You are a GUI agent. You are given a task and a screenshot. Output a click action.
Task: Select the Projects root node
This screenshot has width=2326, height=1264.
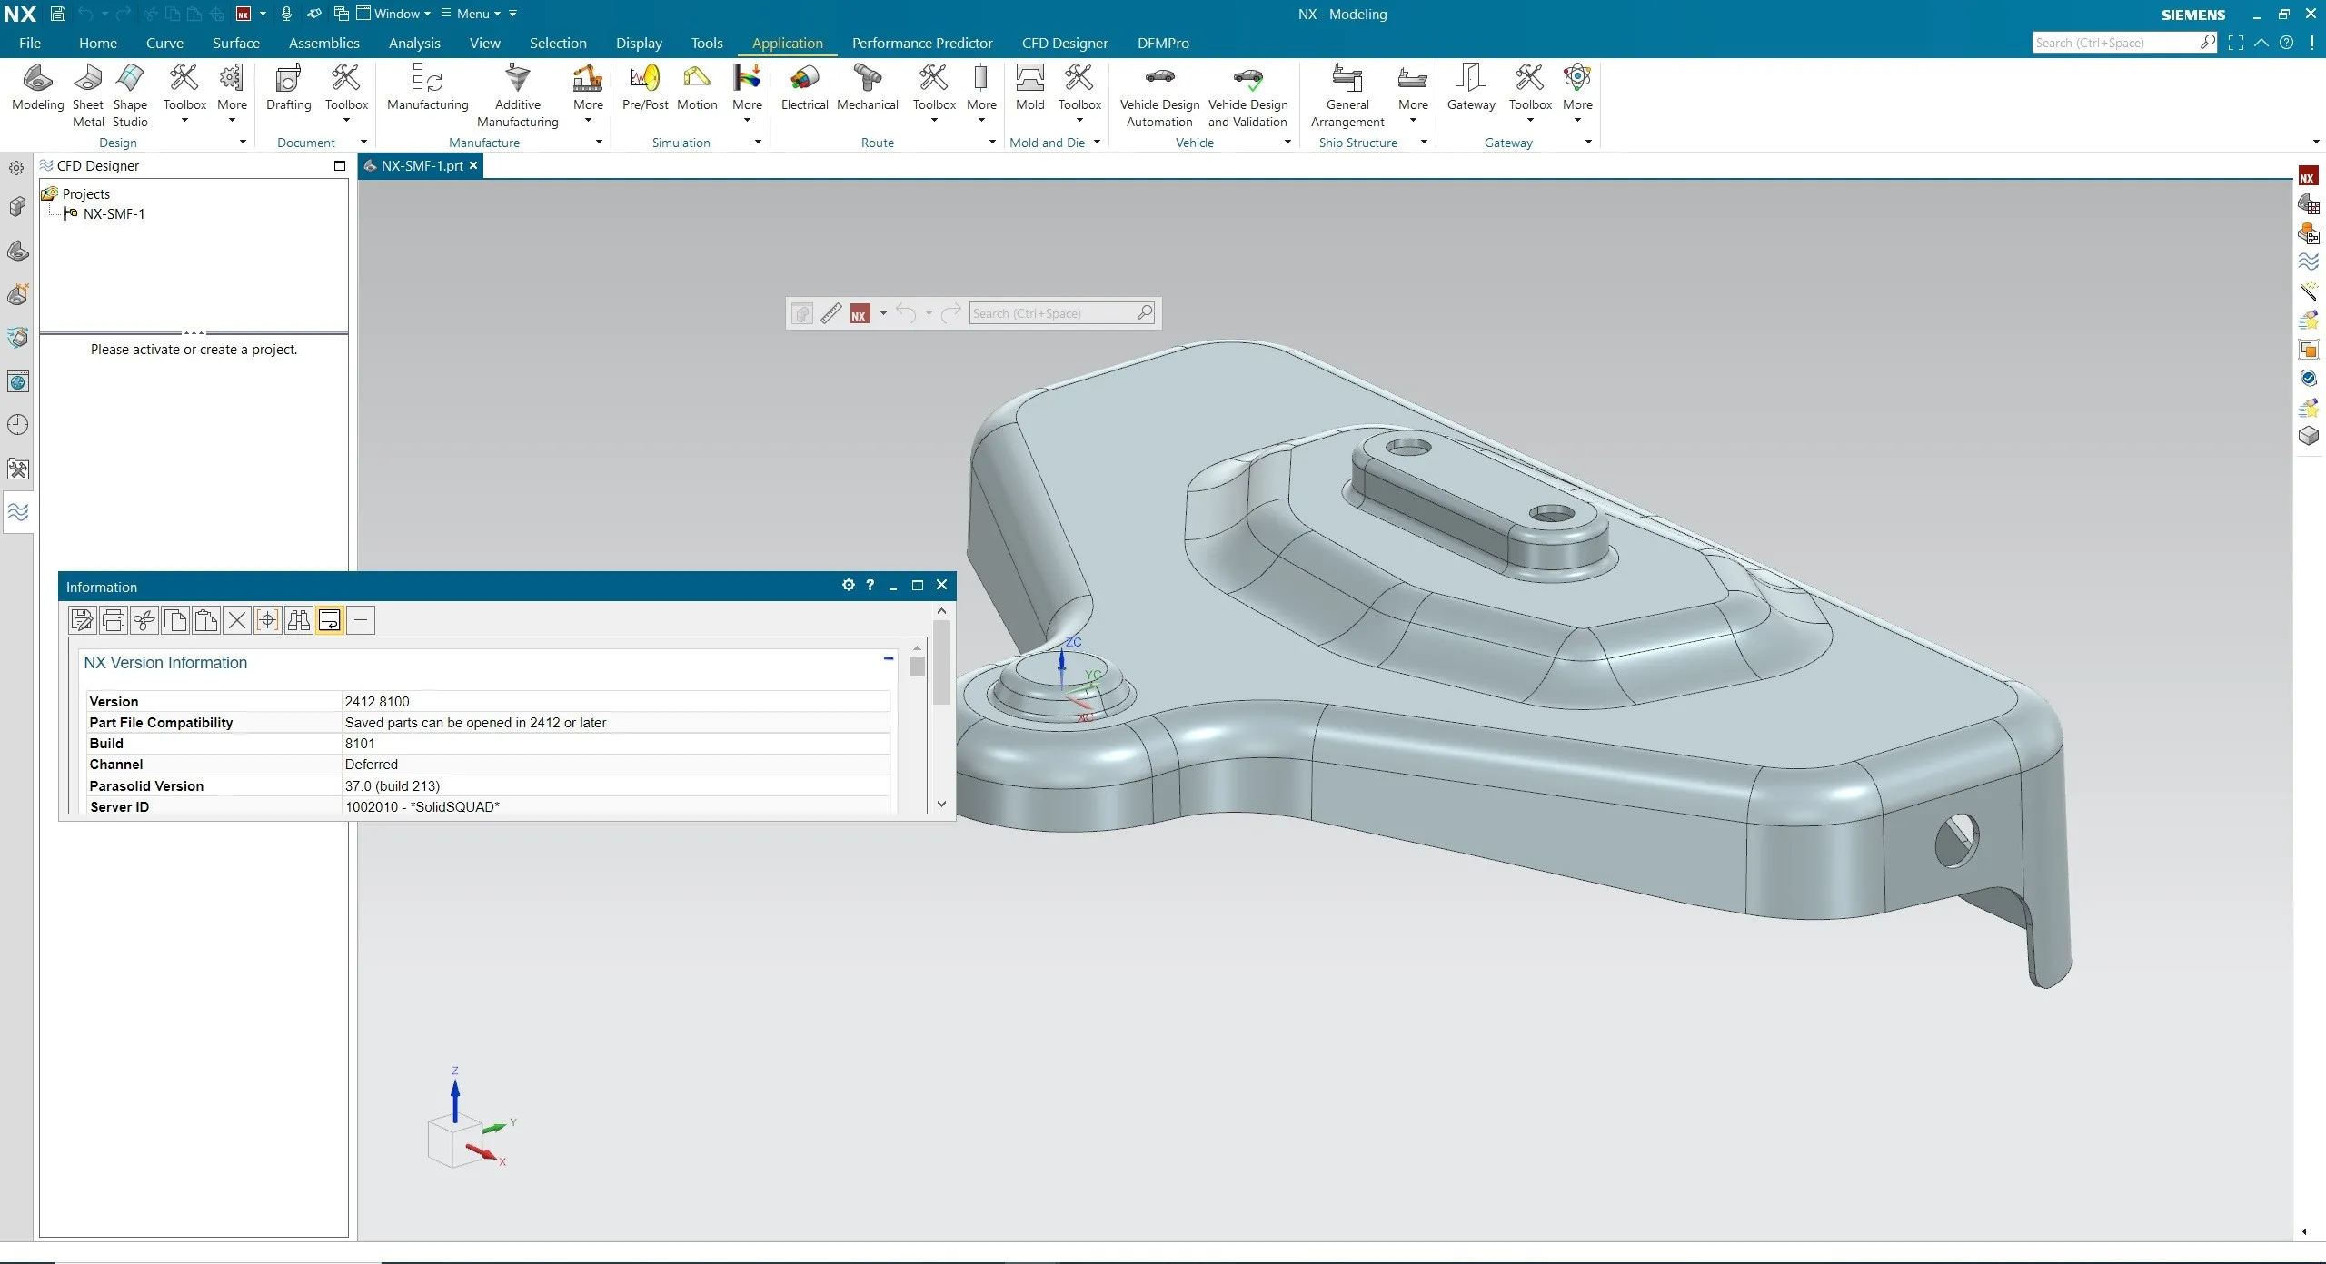coord(85,194)
